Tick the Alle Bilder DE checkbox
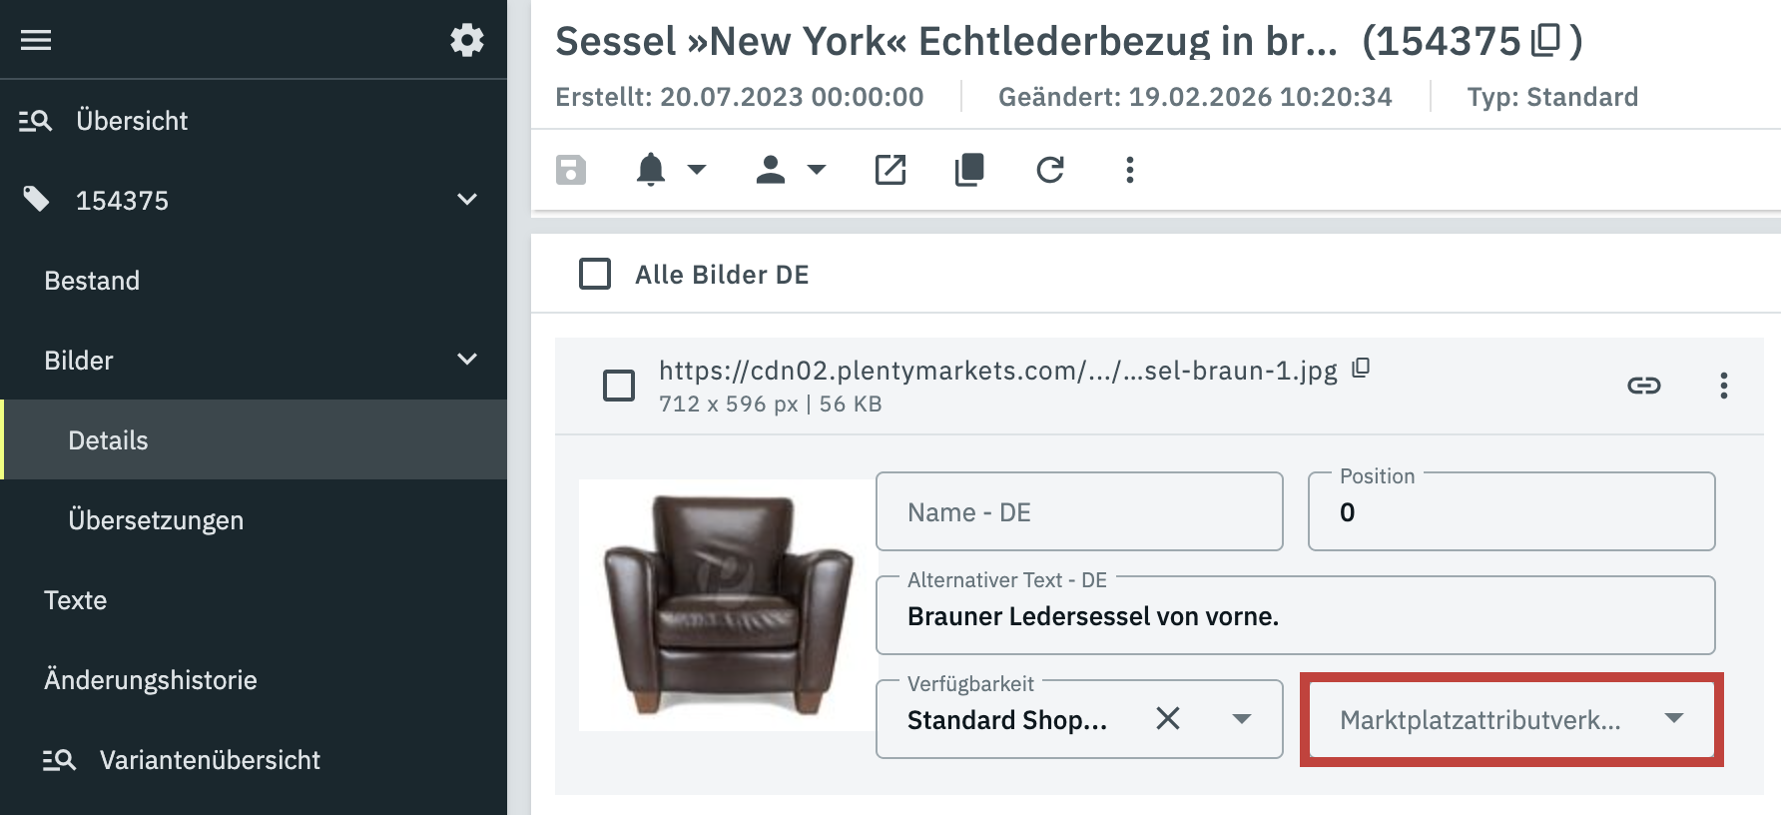This screenshot has width=1781, height=815. coord(595,274)
